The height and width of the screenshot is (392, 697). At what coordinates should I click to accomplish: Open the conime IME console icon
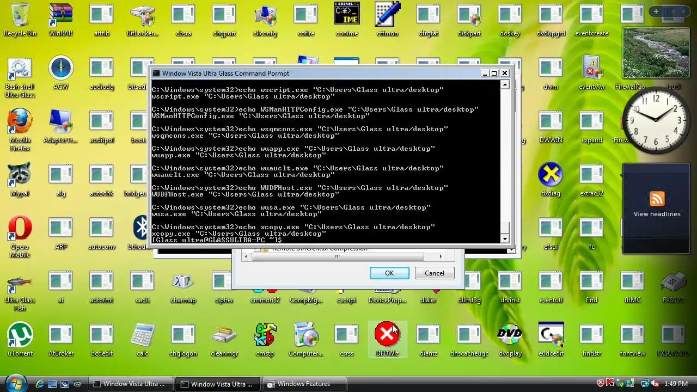click(x=347, y=20)
